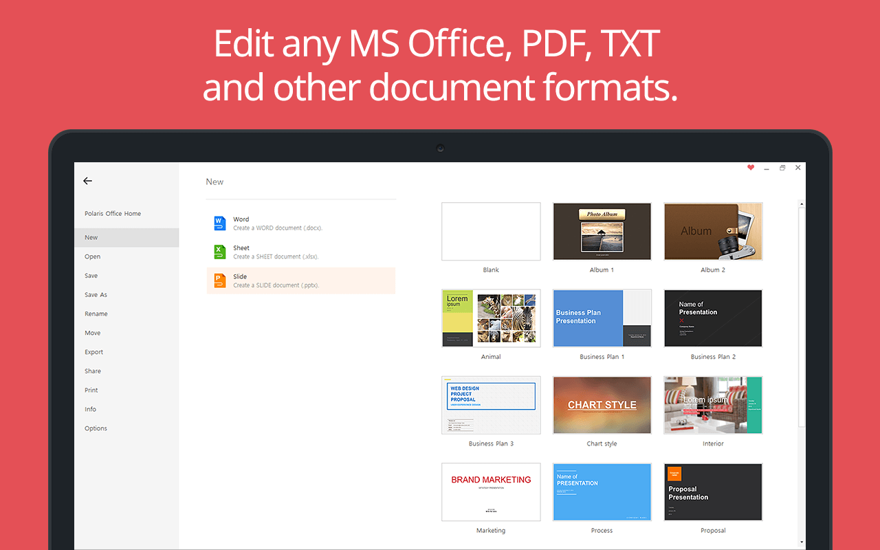This screenshot has height=550, width=880.
Task: Choose the Chart style template
Action: [602, 405]
